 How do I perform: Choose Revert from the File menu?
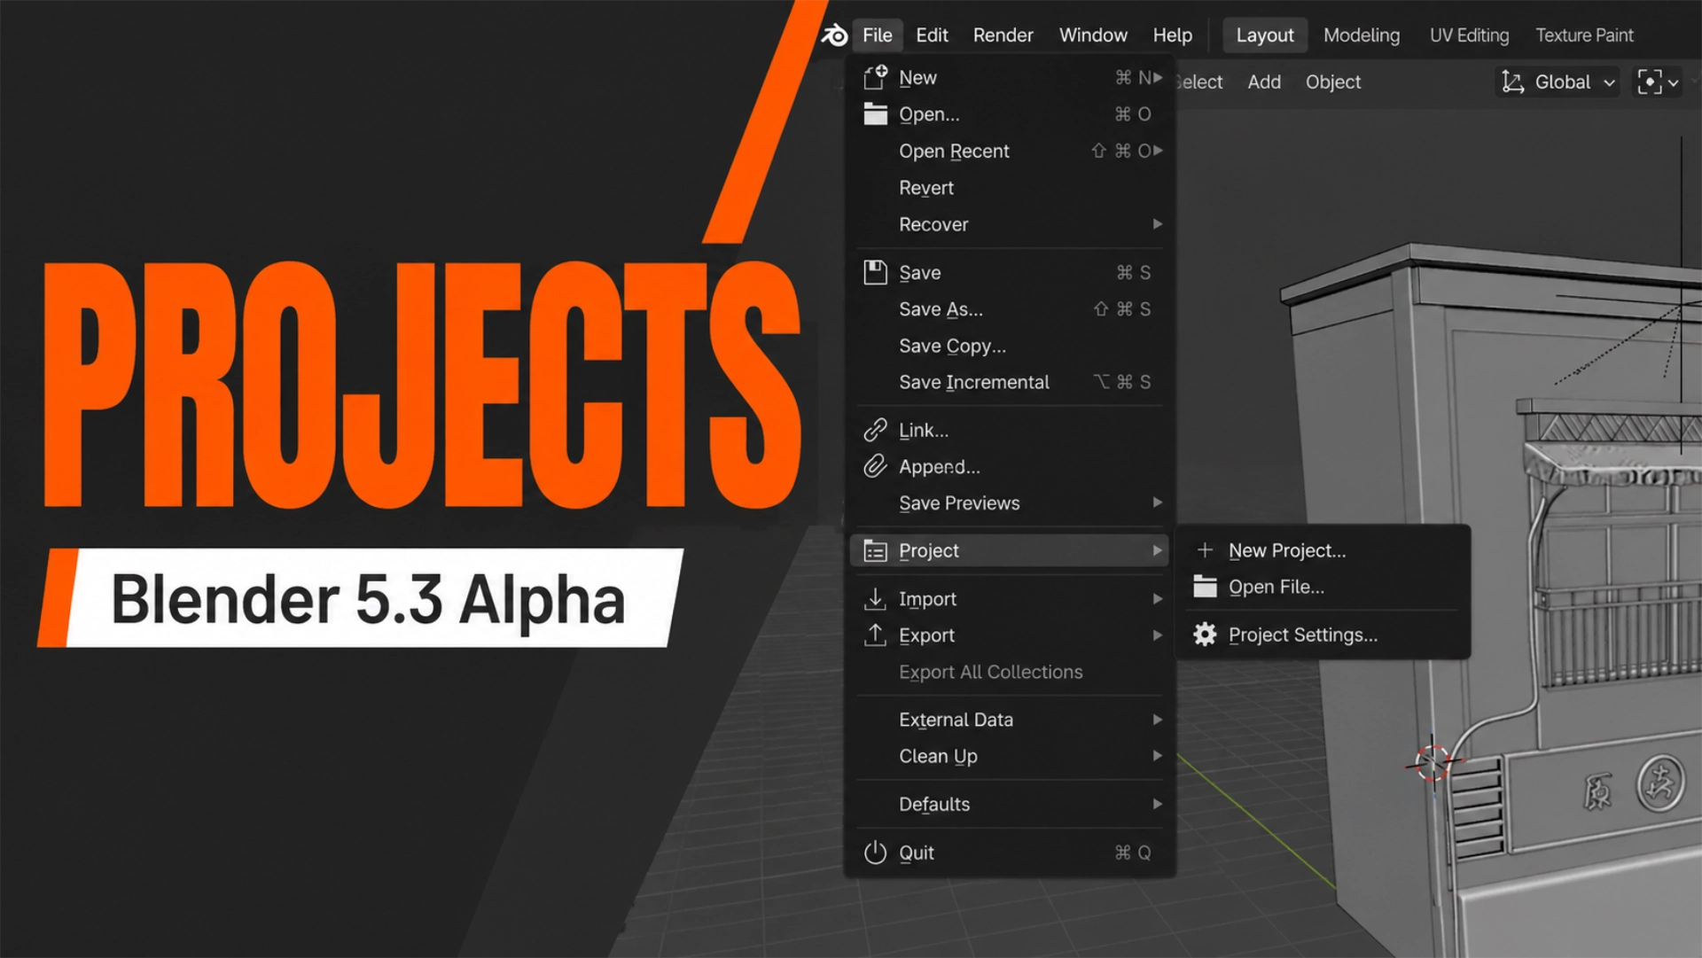(1010, 188)
